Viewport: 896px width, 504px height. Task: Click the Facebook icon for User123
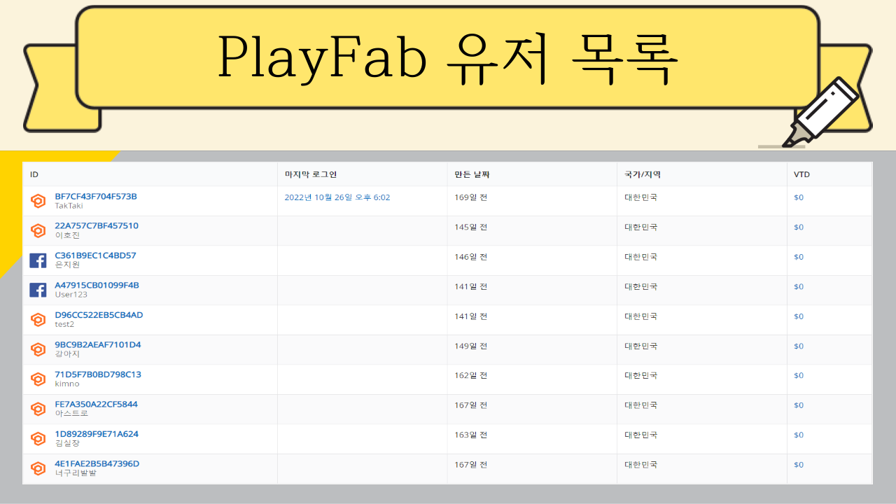(38, 290)
